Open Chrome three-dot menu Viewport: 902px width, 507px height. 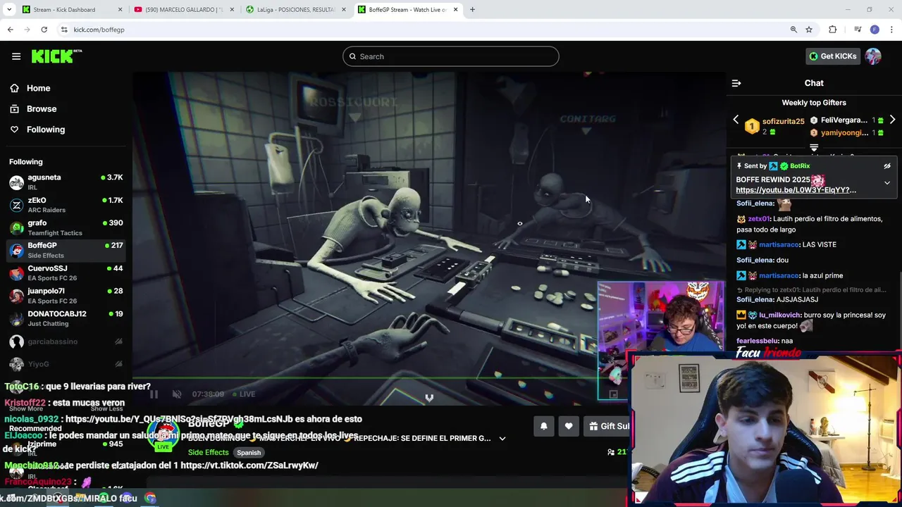(x=892, y=30)
